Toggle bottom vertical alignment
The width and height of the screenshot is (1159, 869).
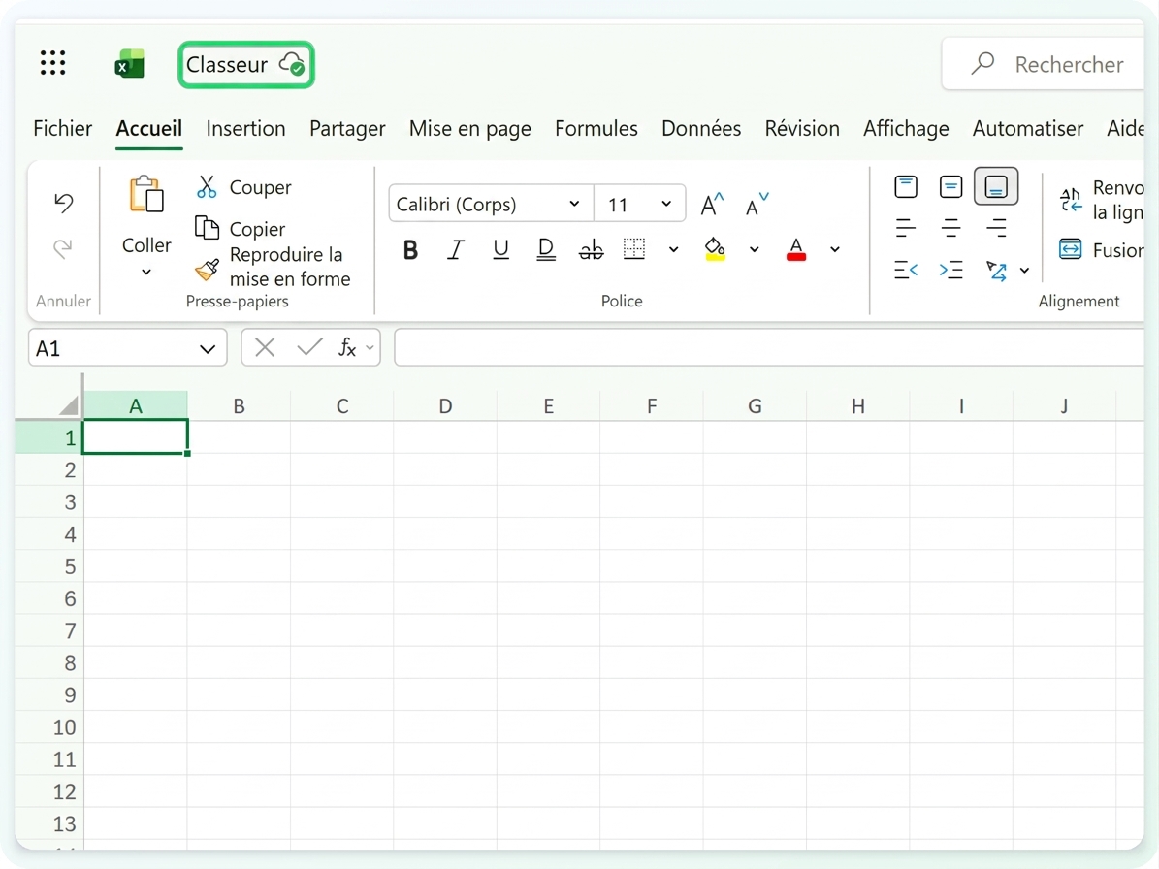pos(996,186)
